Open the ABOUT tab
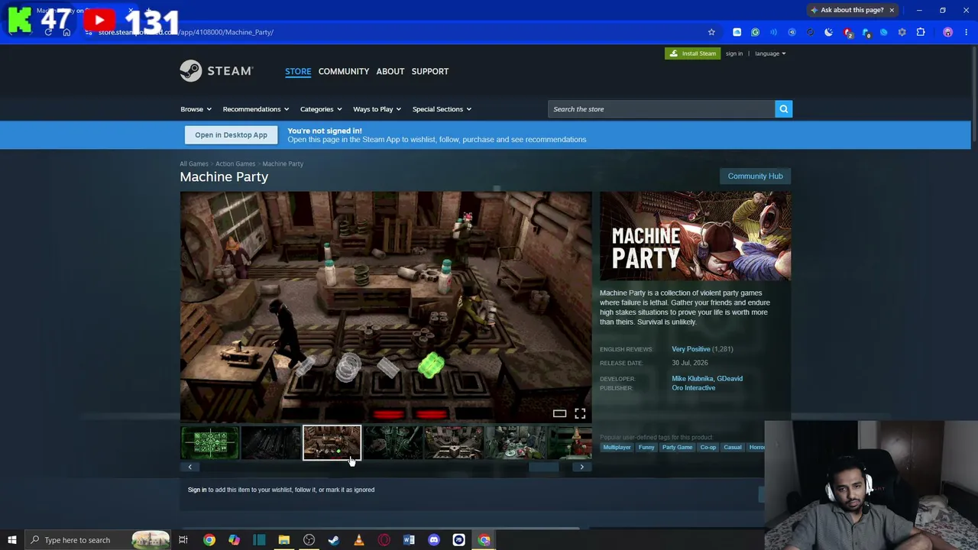Image resolution: width=978 pixels, height=550 pixels. click(390, 71)
